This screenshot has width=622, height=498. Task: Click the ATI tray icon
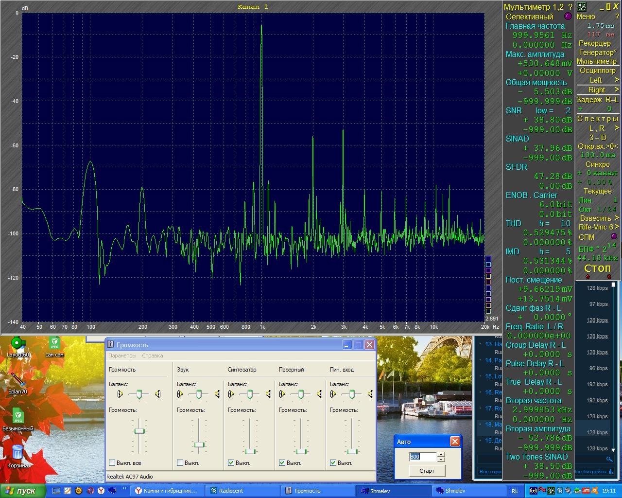[x=587, y=491]
